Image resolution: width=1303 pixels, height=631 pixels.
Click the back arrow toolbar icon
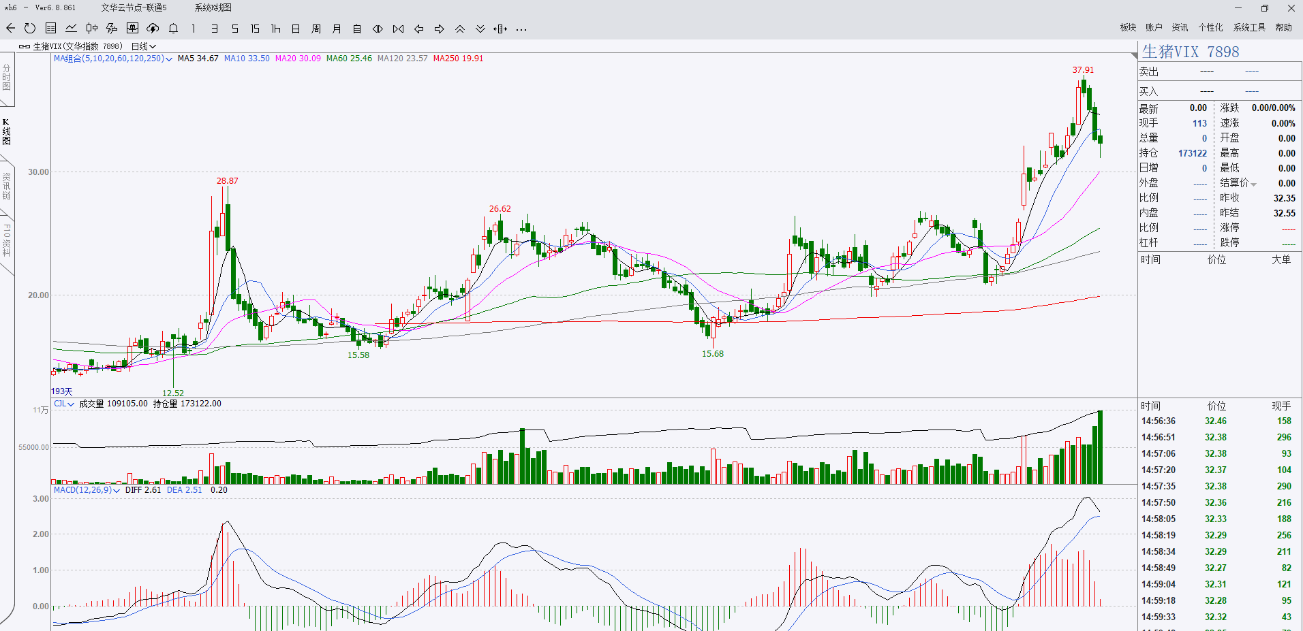(x=10, y=29)
